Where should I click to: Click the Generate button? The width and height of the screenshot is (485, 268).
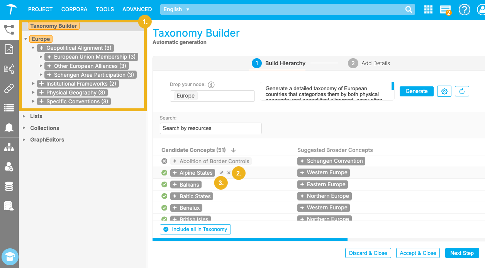click(x=416, y=91)
